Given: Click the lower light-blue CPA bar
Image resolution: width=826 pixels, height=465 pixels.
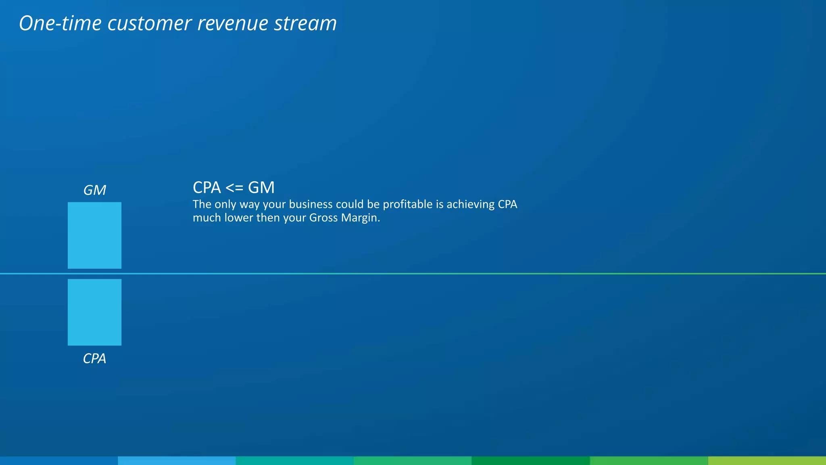Looking at the screenshot, I should [94, 312].
